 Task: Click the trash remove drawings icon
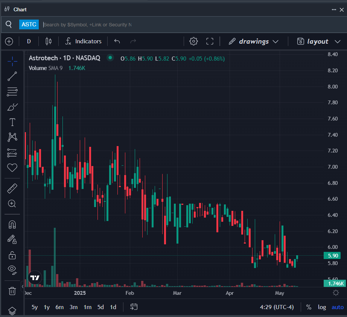pos(12,291)
